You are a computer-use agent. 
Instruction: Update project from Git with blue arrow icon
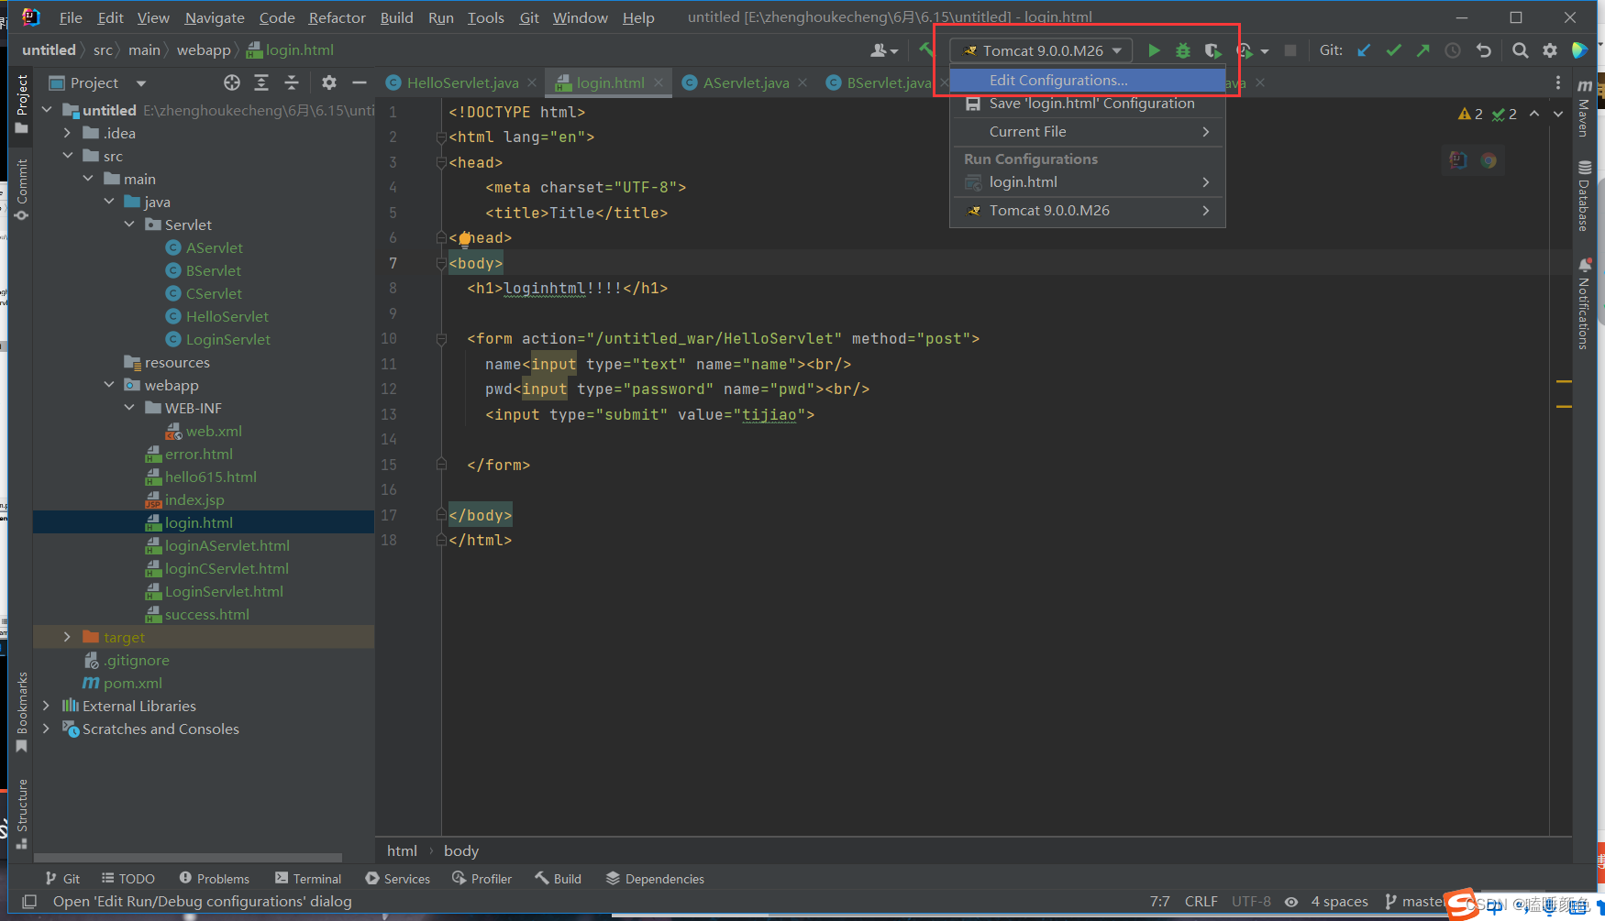pos(1364,49)
